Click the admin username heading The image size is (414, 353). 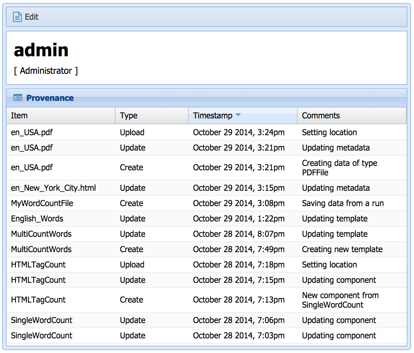[41, 50]
